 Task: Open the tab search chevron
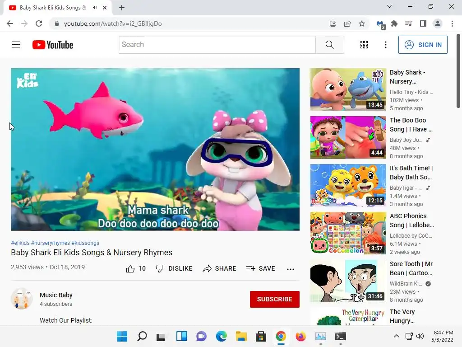(x=389, y=6)
